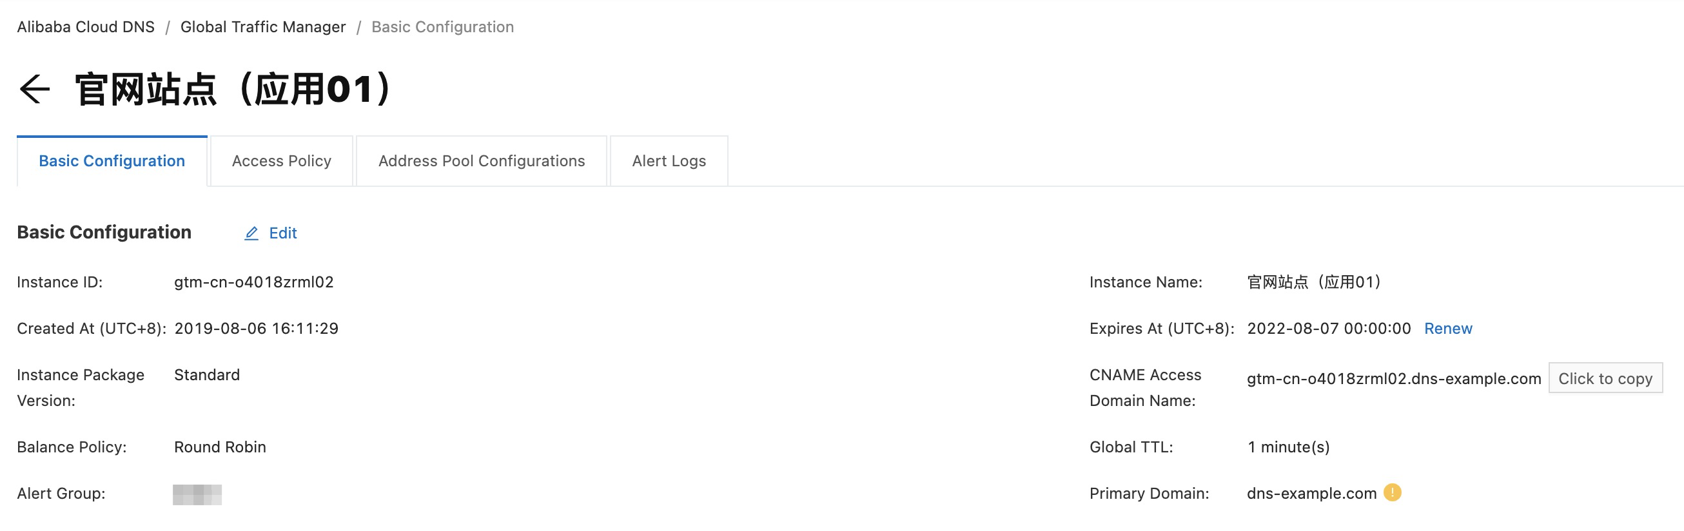Open the Address Pool Configurations tab
1684x531 pixels.
click(482, 161)
